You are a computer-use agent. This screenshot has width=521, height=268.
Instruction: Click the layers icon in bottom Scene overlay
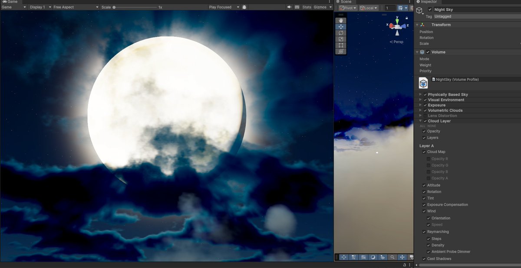(383, 257)
